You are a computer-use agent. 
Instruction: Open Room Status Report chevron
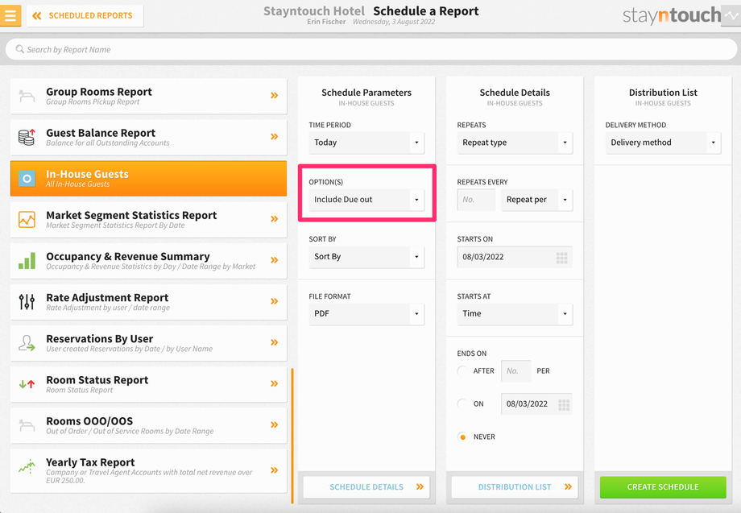tap(274, 383)
